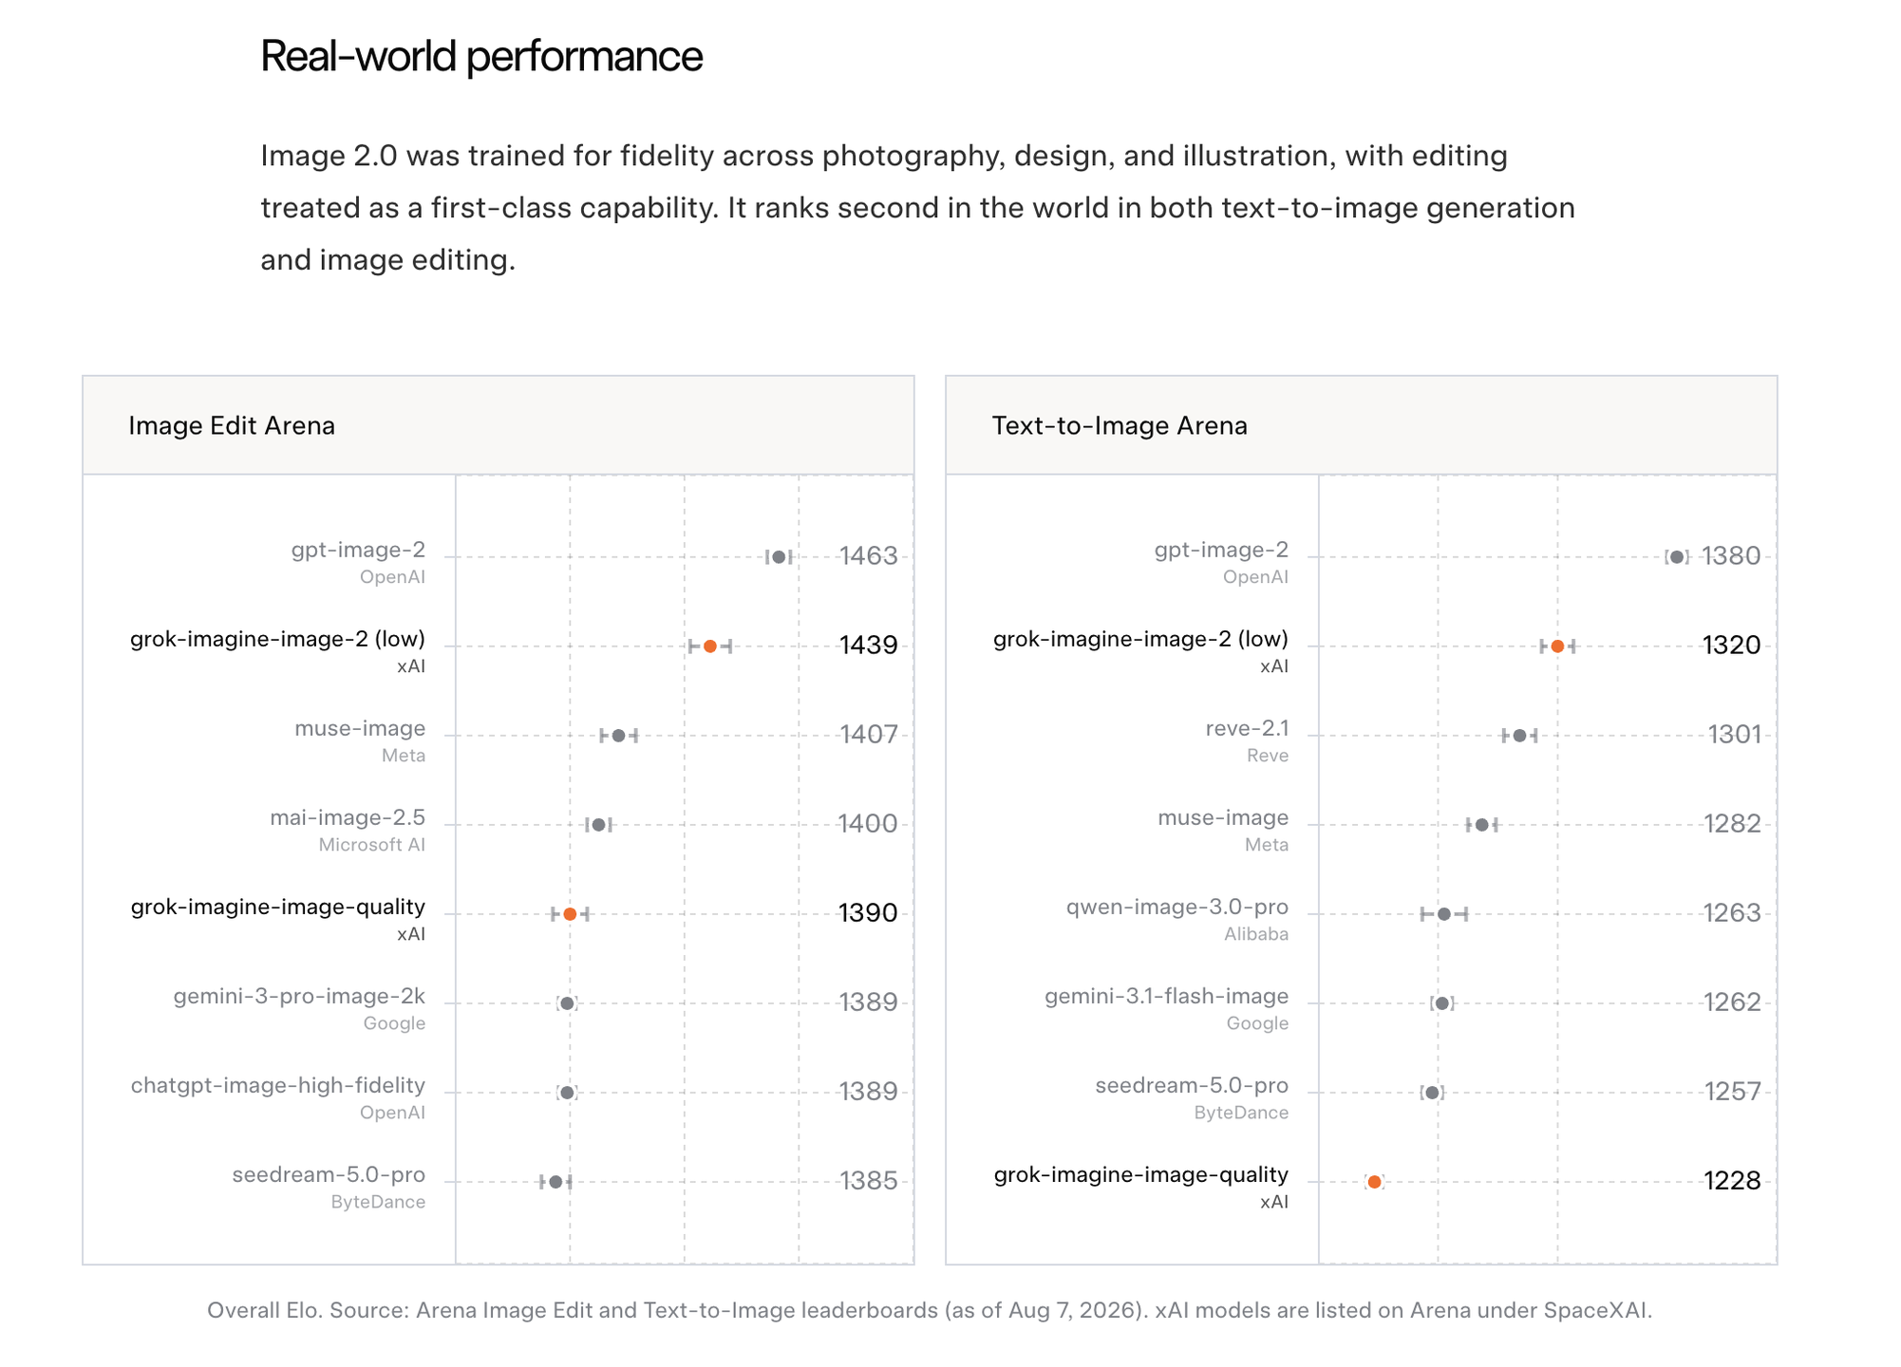This screenshot has height=1367, width=1901.
Task: Click the muse-image data point scoring 1407
Action: pos(619,736)
